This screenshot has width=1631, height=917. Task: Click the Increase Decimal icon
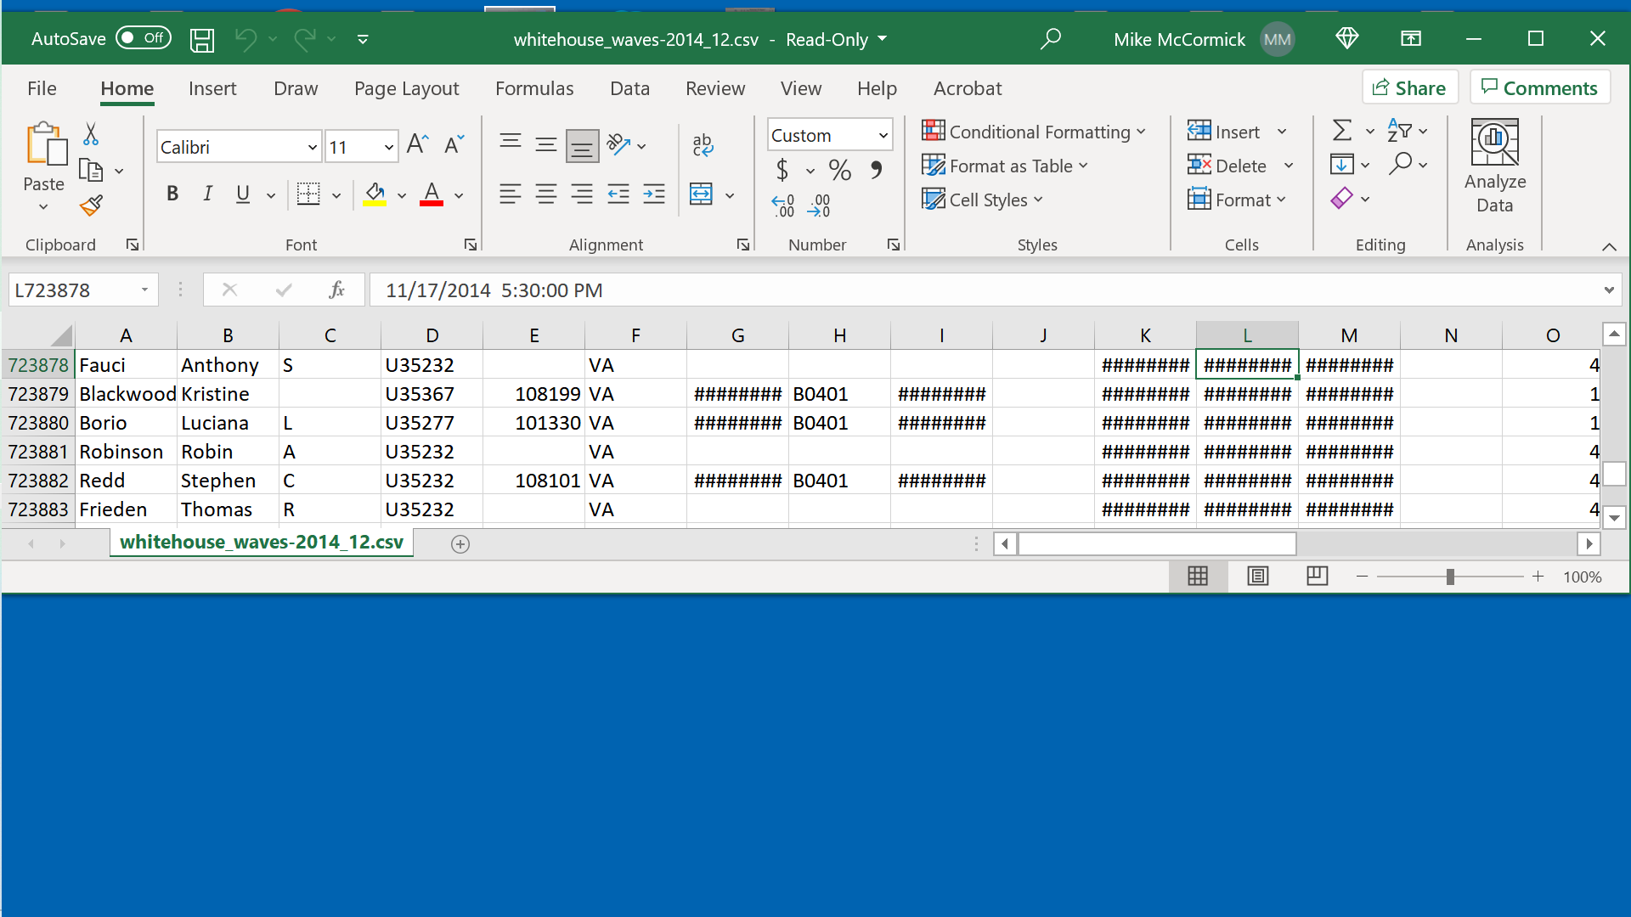pos(782,205)
